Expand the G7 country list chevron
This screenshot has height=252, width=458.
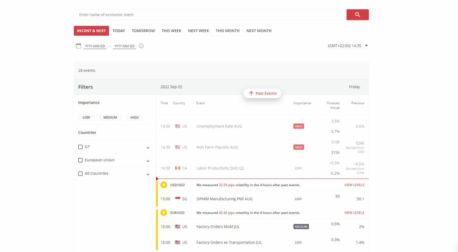[x=148, y=147]
